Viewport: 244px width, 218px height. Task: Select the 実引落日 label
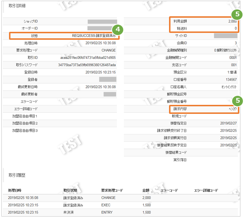(x=180, y=160)
